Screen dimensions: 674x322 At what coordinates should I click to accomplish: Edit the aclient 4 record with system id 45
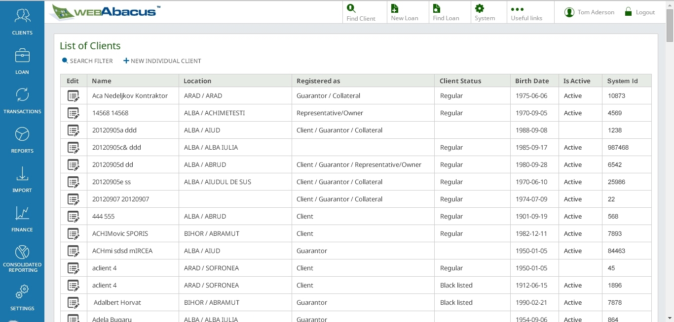[x=73, y=268]
